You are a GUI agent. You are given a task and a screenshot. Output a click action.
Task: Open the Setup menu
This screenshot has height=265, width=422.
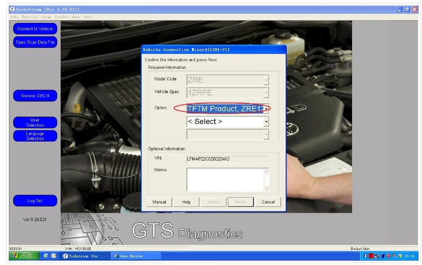click(46, 17)
